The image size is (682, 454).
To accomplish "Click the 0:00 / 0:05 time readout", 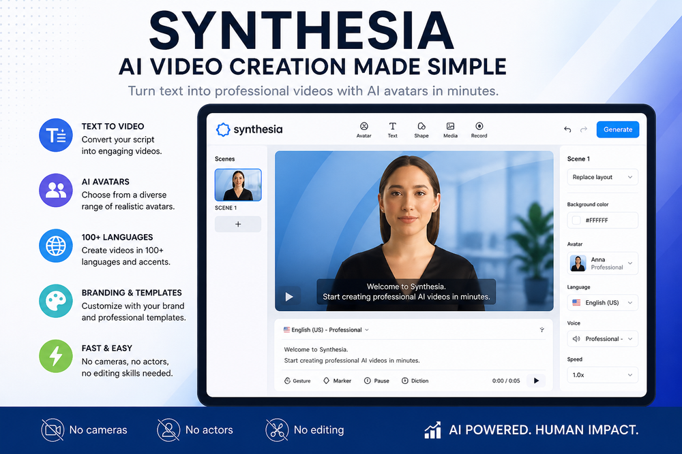I will [x=506, y=380].
